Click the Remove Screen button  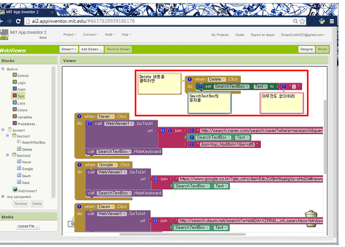(118, 49)
